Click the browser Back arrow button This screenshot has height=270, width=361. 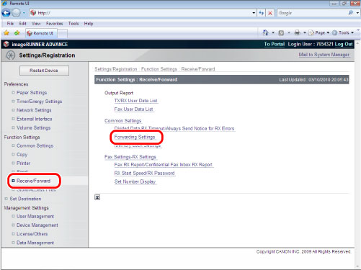[x=6, y=13]
